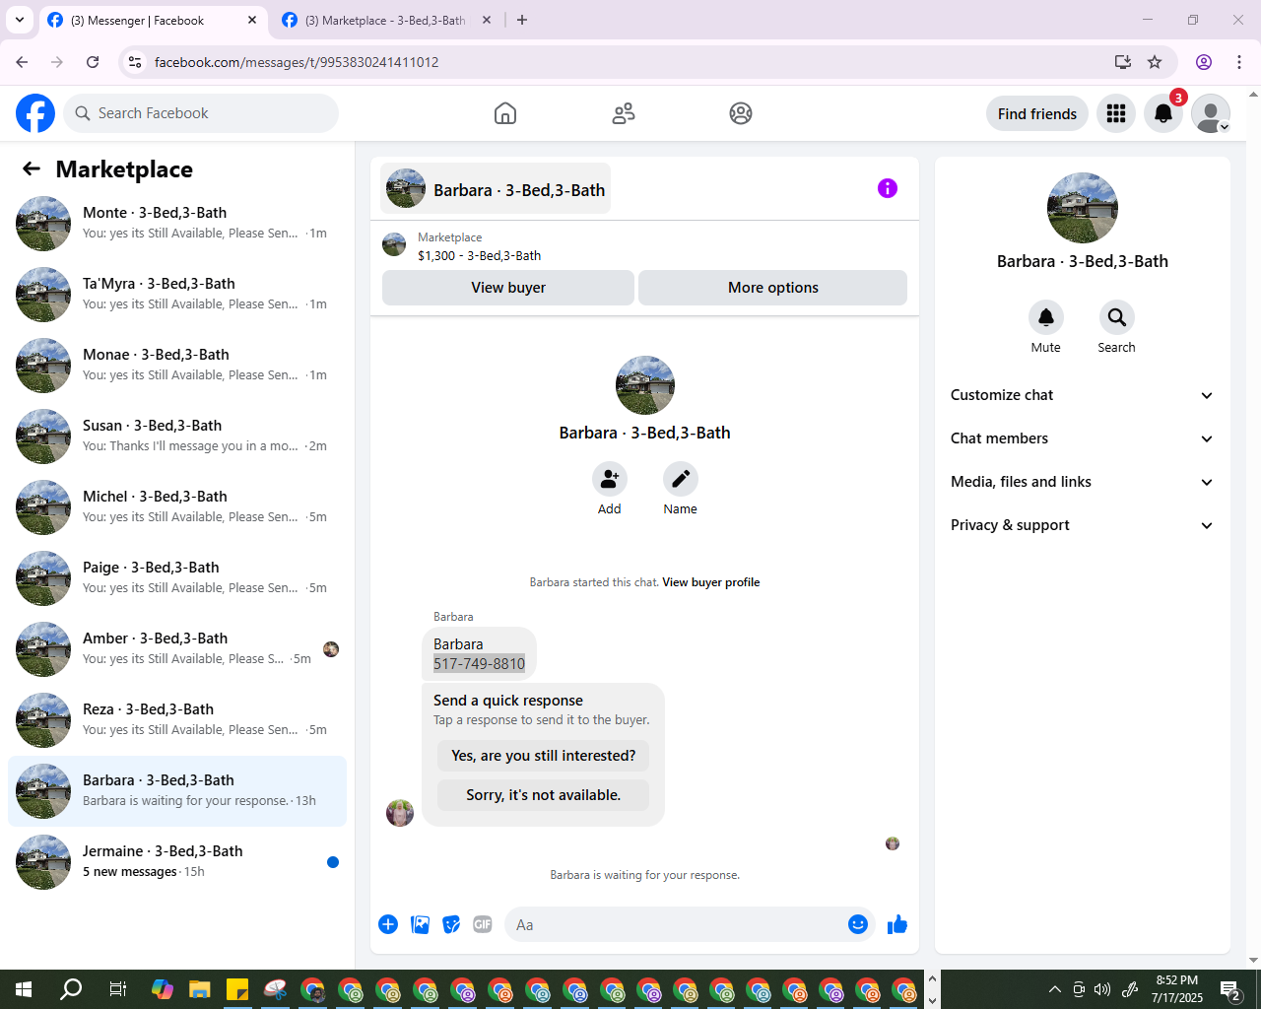The image size is (1261, 1009).
Task: Edit chat name with the pencil icon
Action: pos(681,479)
